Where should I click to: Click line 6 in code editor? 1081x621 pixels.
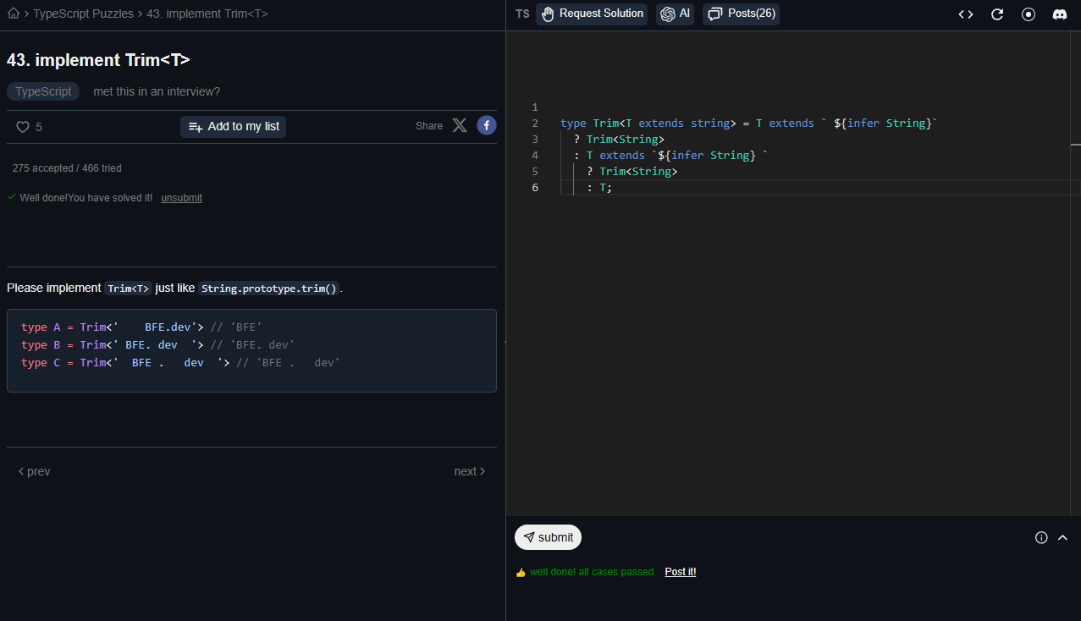click(762, 188)
